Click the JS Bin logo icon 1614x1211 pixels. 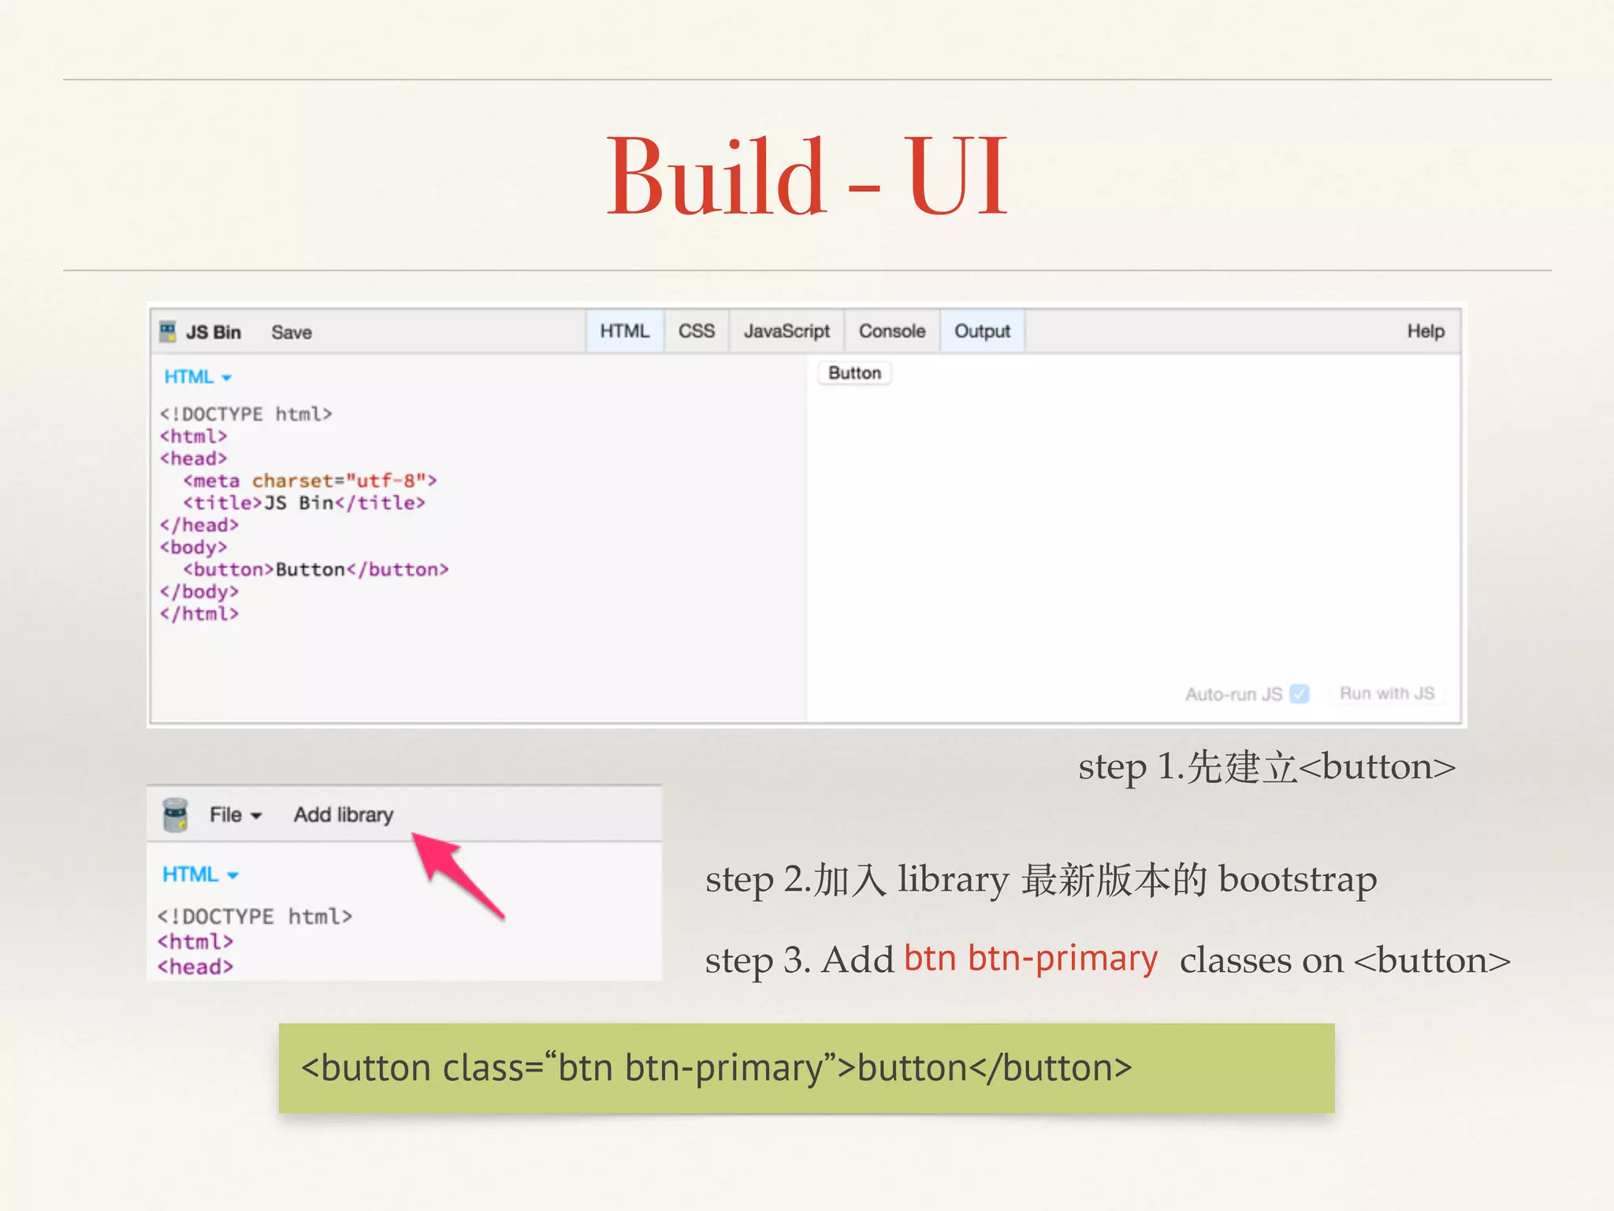point(168,332)
